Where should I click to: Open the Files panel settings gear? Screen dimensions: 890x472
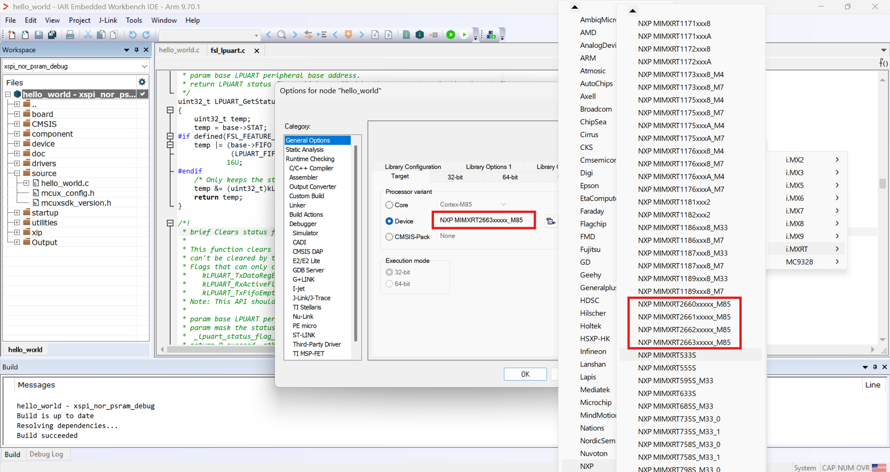[142, 82]
